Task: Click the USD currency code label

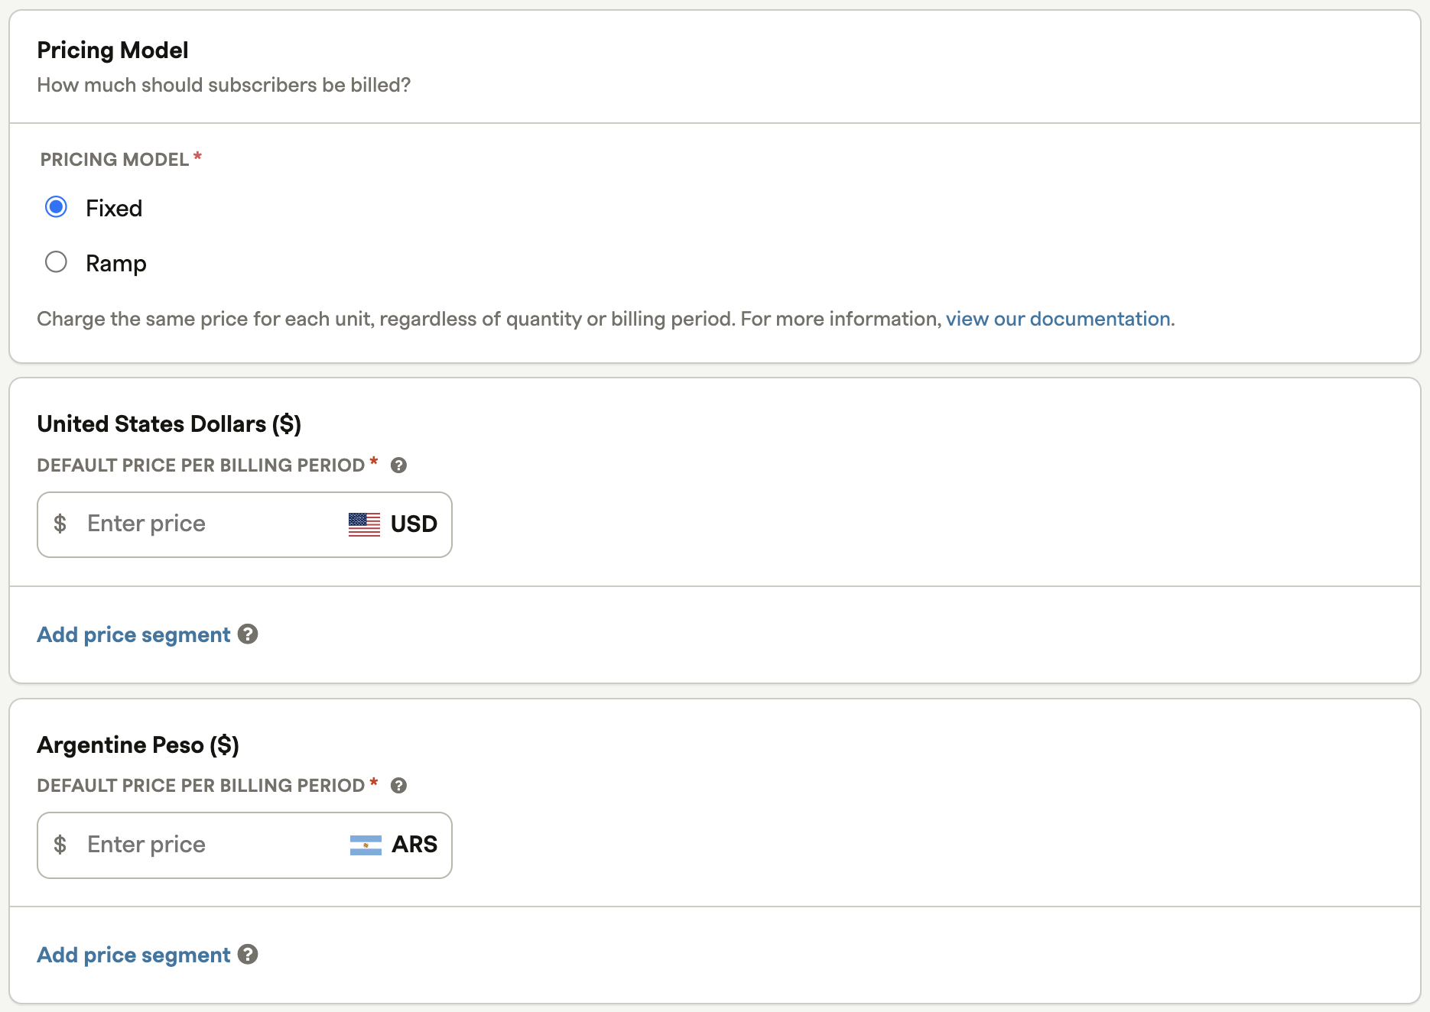Action: click(x=414, y=524)
